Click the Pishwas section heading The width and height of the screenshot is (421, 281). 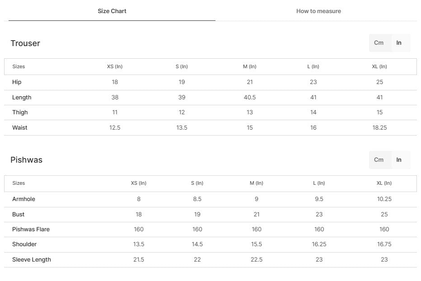[x=26, y=160]
